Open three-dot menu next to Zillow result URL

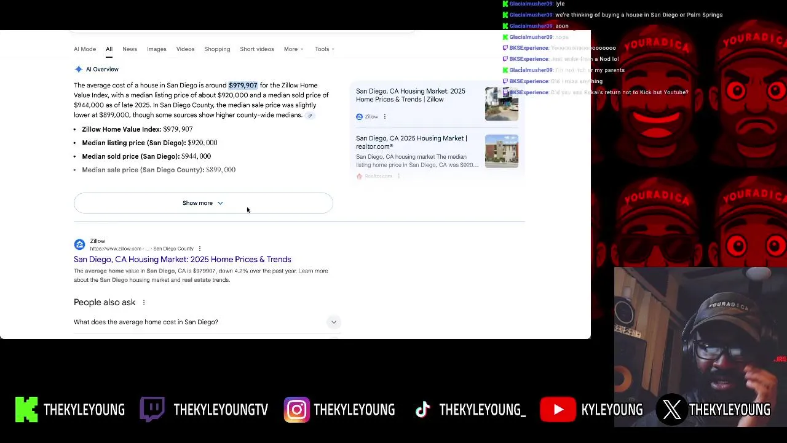click(x=199, y=249)
